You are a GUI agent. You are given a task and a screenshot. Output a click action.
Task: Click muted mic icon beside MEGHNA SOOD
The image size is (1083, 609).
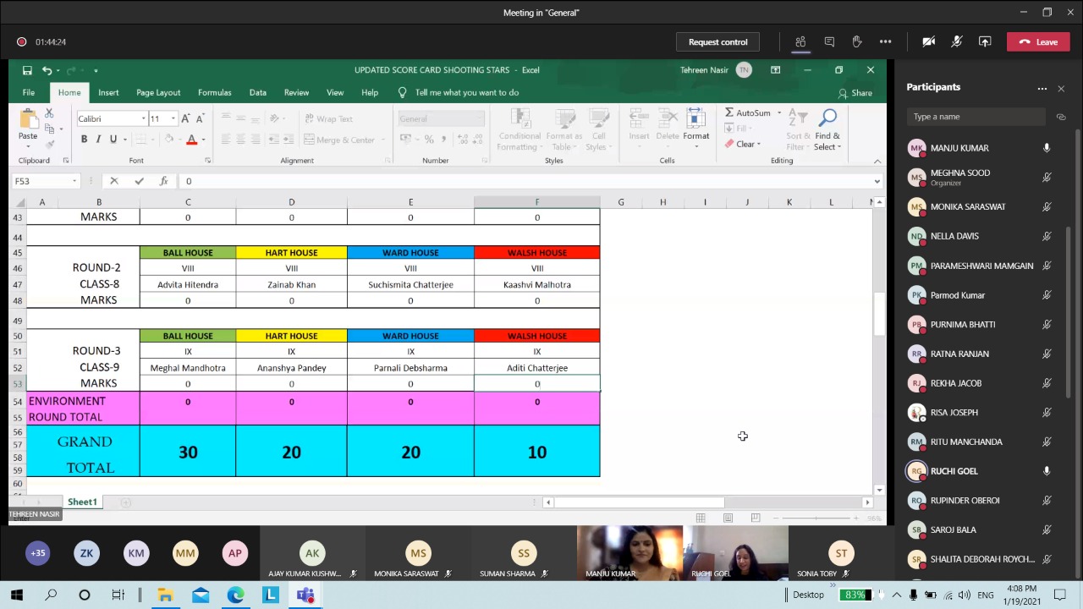tap(1047, 177)
